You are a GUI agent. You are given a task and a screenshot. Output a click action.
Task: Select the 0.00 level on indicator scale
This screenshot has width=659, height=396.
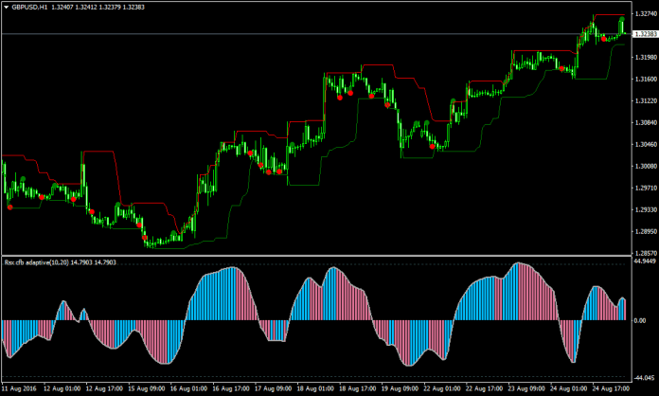pyautogui.click(x=641, y=320)
